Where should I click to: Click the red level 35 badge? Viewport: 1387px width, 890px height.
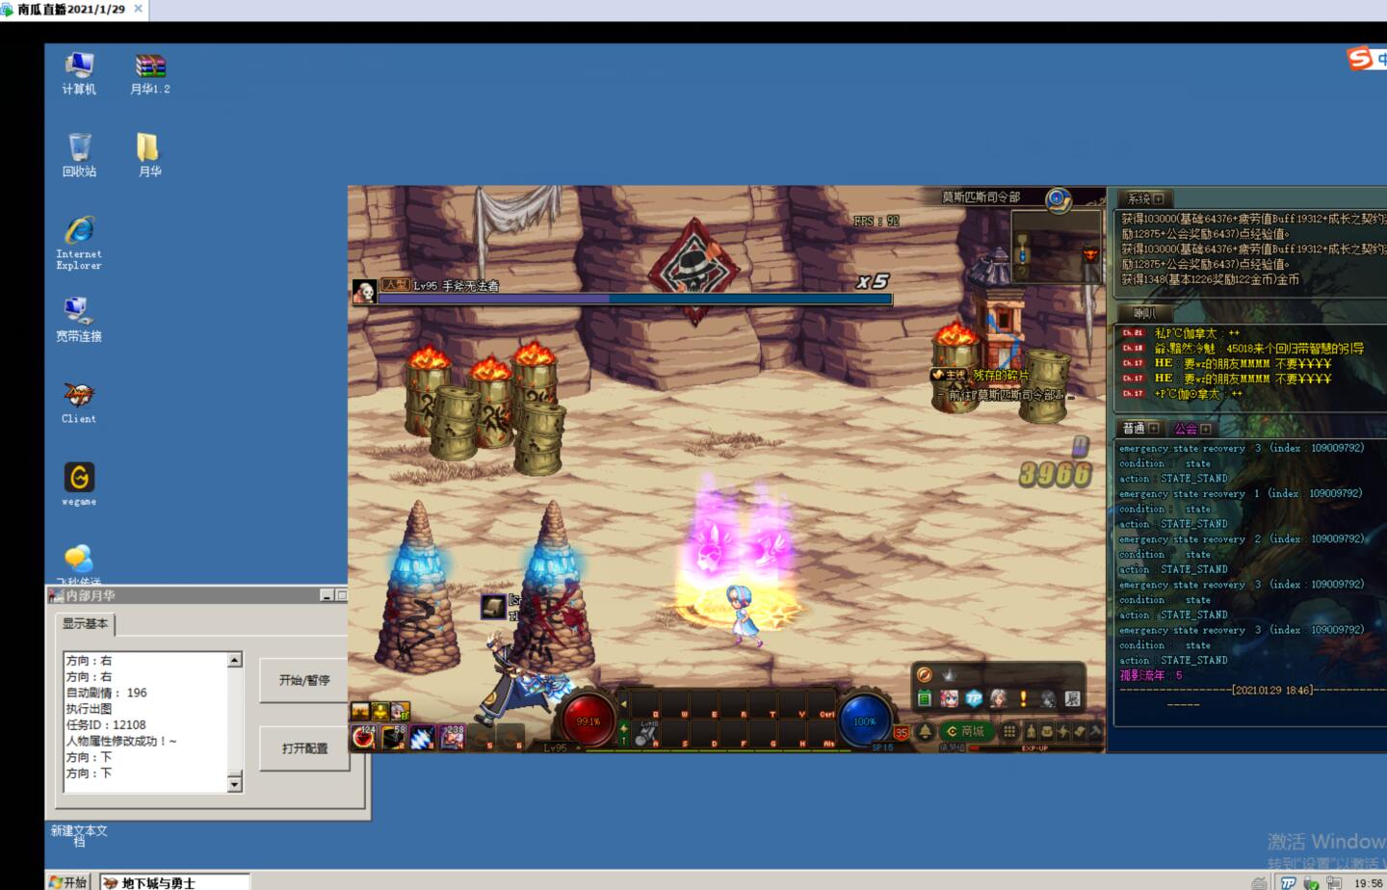pyautogui.click(x=901, y=733)
